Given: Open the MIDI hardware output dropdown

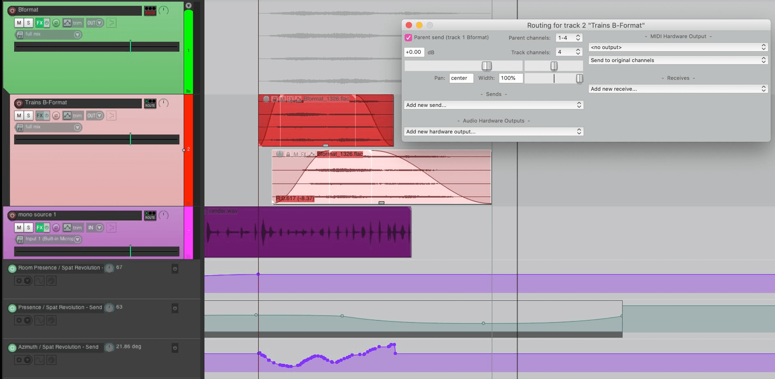Looking at the screenshot, I should tap(678, 47).
